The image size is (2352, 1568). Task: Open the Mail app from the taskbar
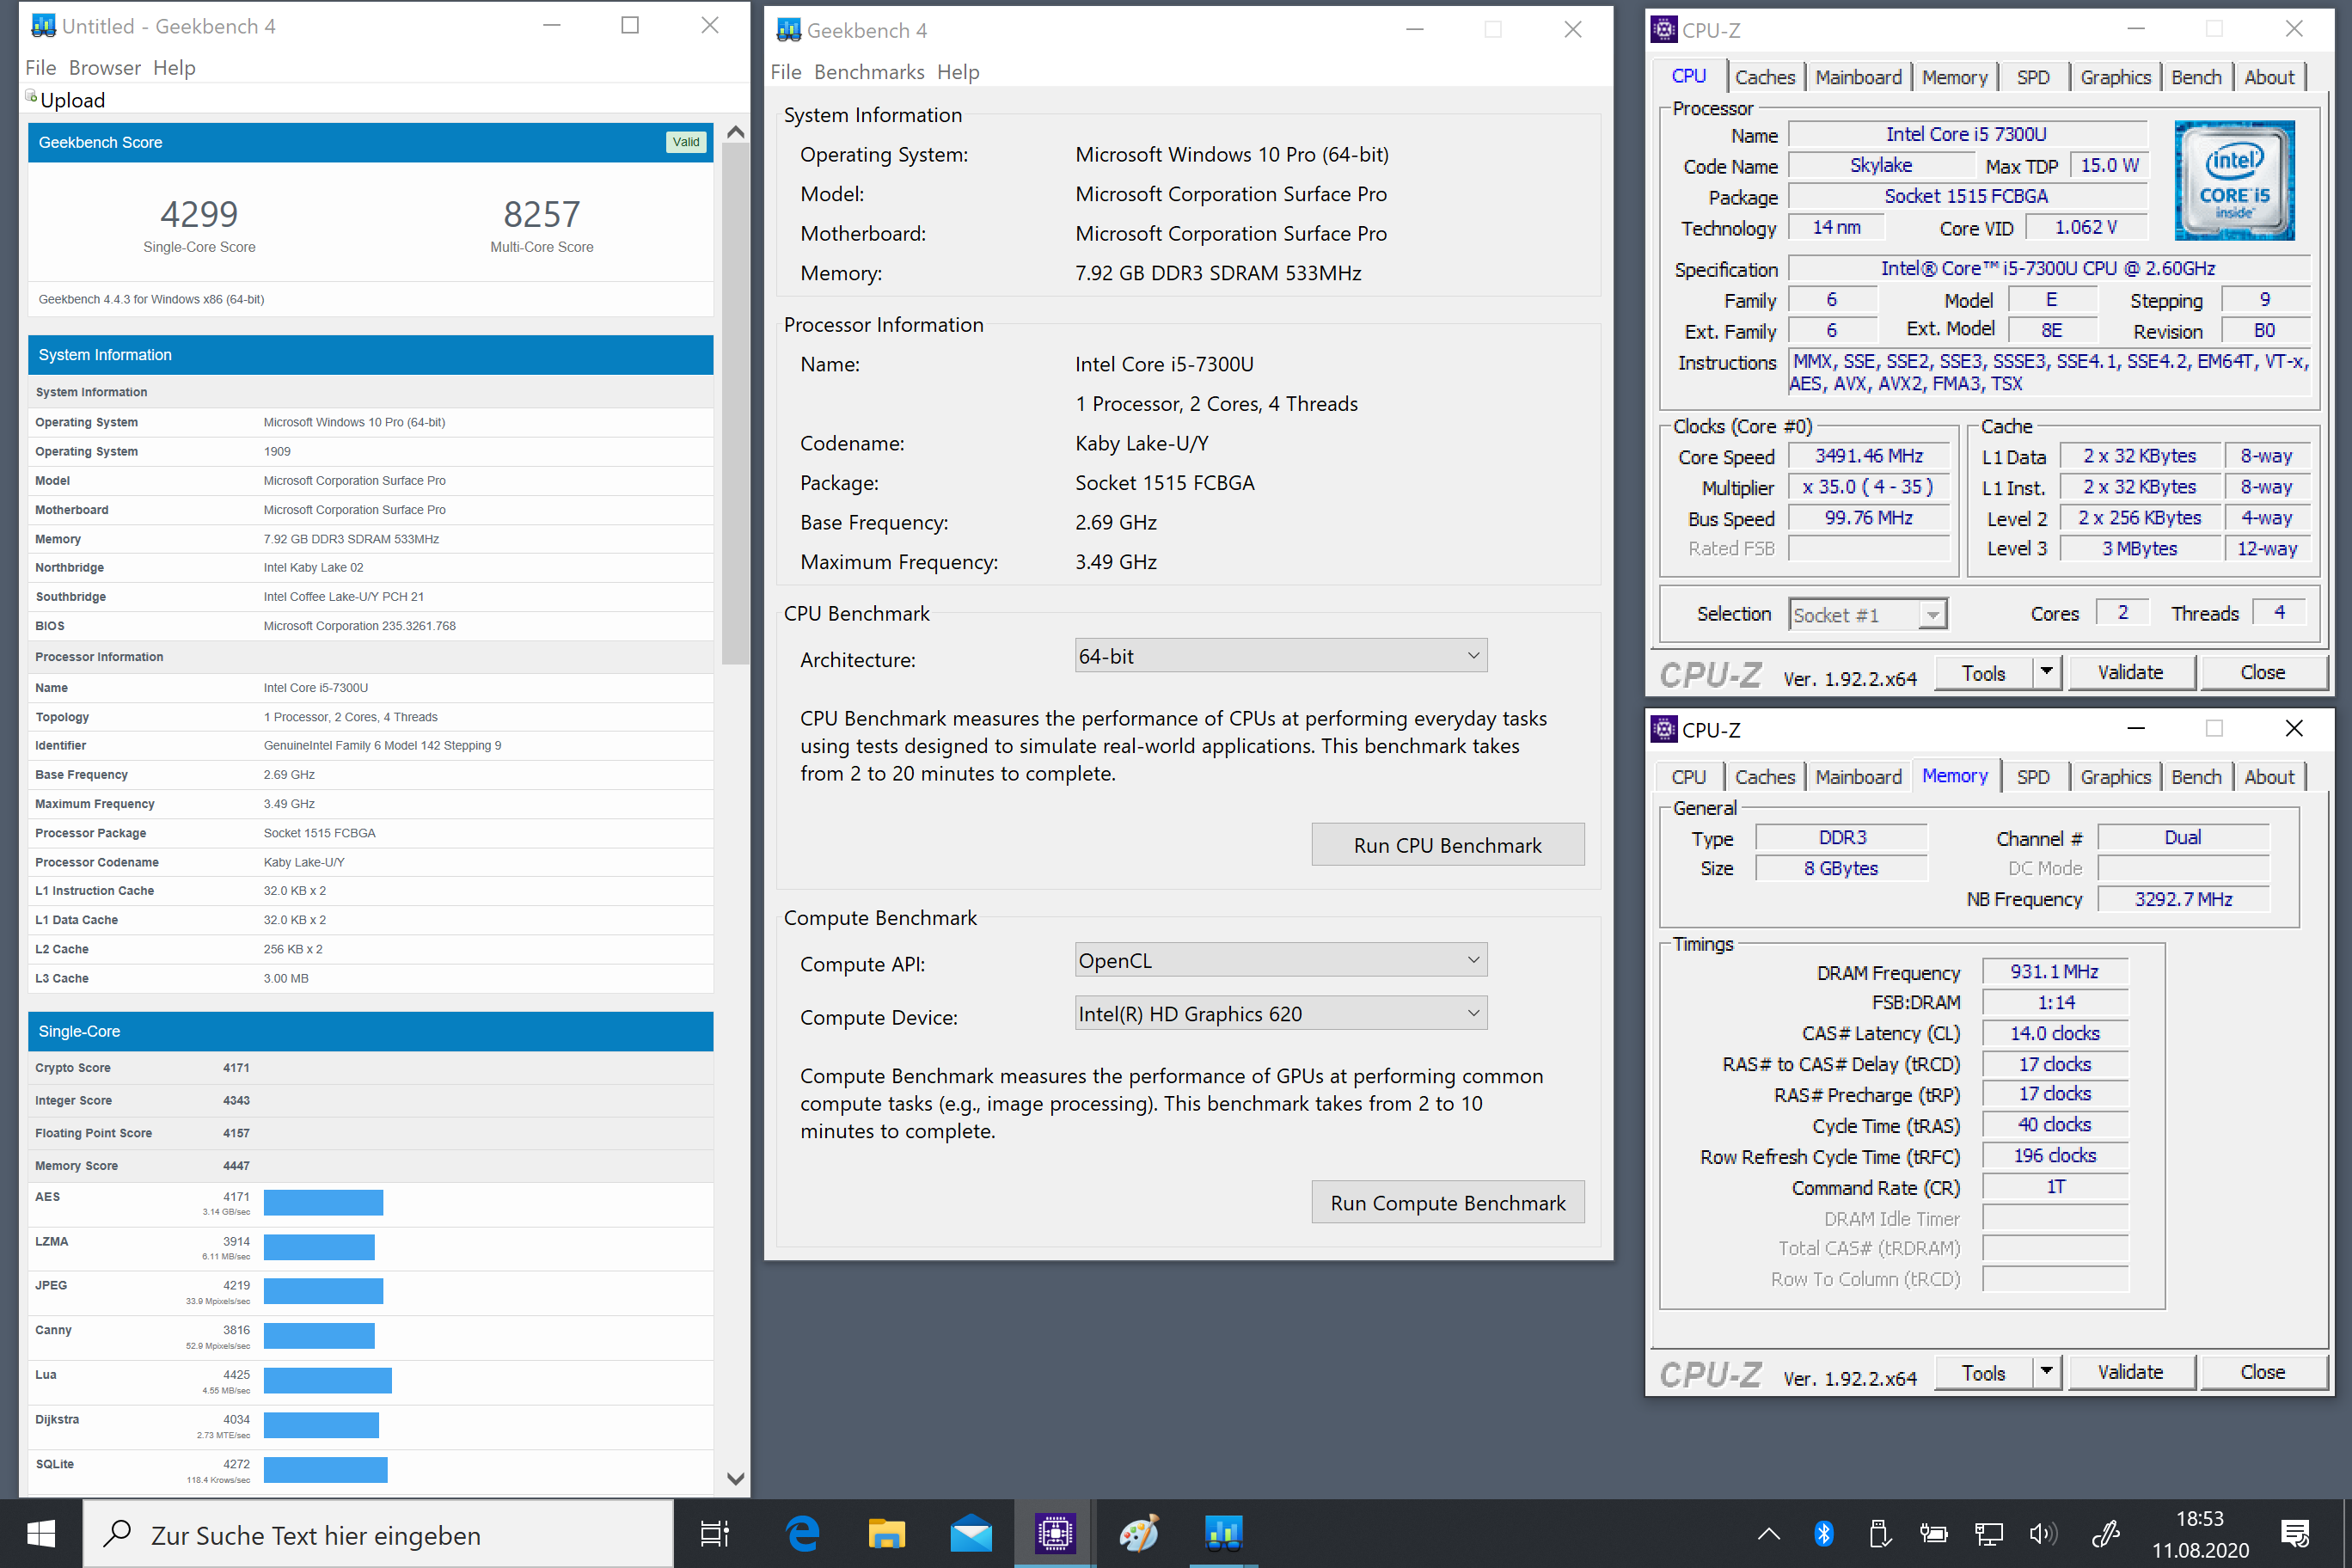[x=970, y=1533]
